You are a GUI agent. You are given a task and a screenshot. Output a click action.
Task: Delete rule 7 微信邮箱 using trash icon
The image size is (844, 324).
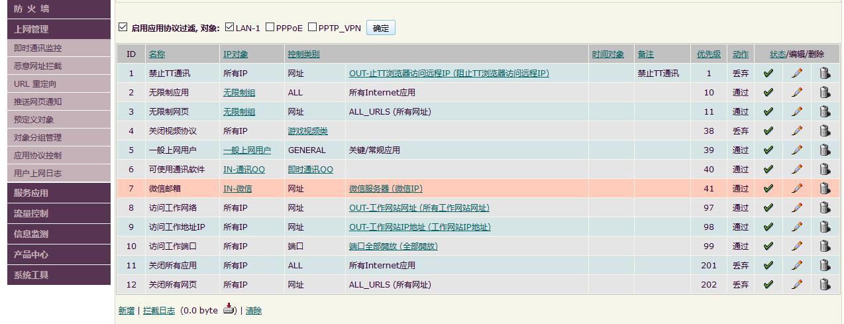pyautogui.click(x=824, y=189)
